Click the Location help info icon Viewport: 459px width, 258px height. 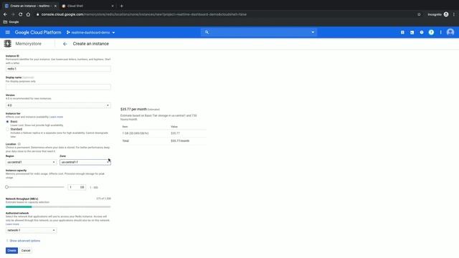pos(19,144)
